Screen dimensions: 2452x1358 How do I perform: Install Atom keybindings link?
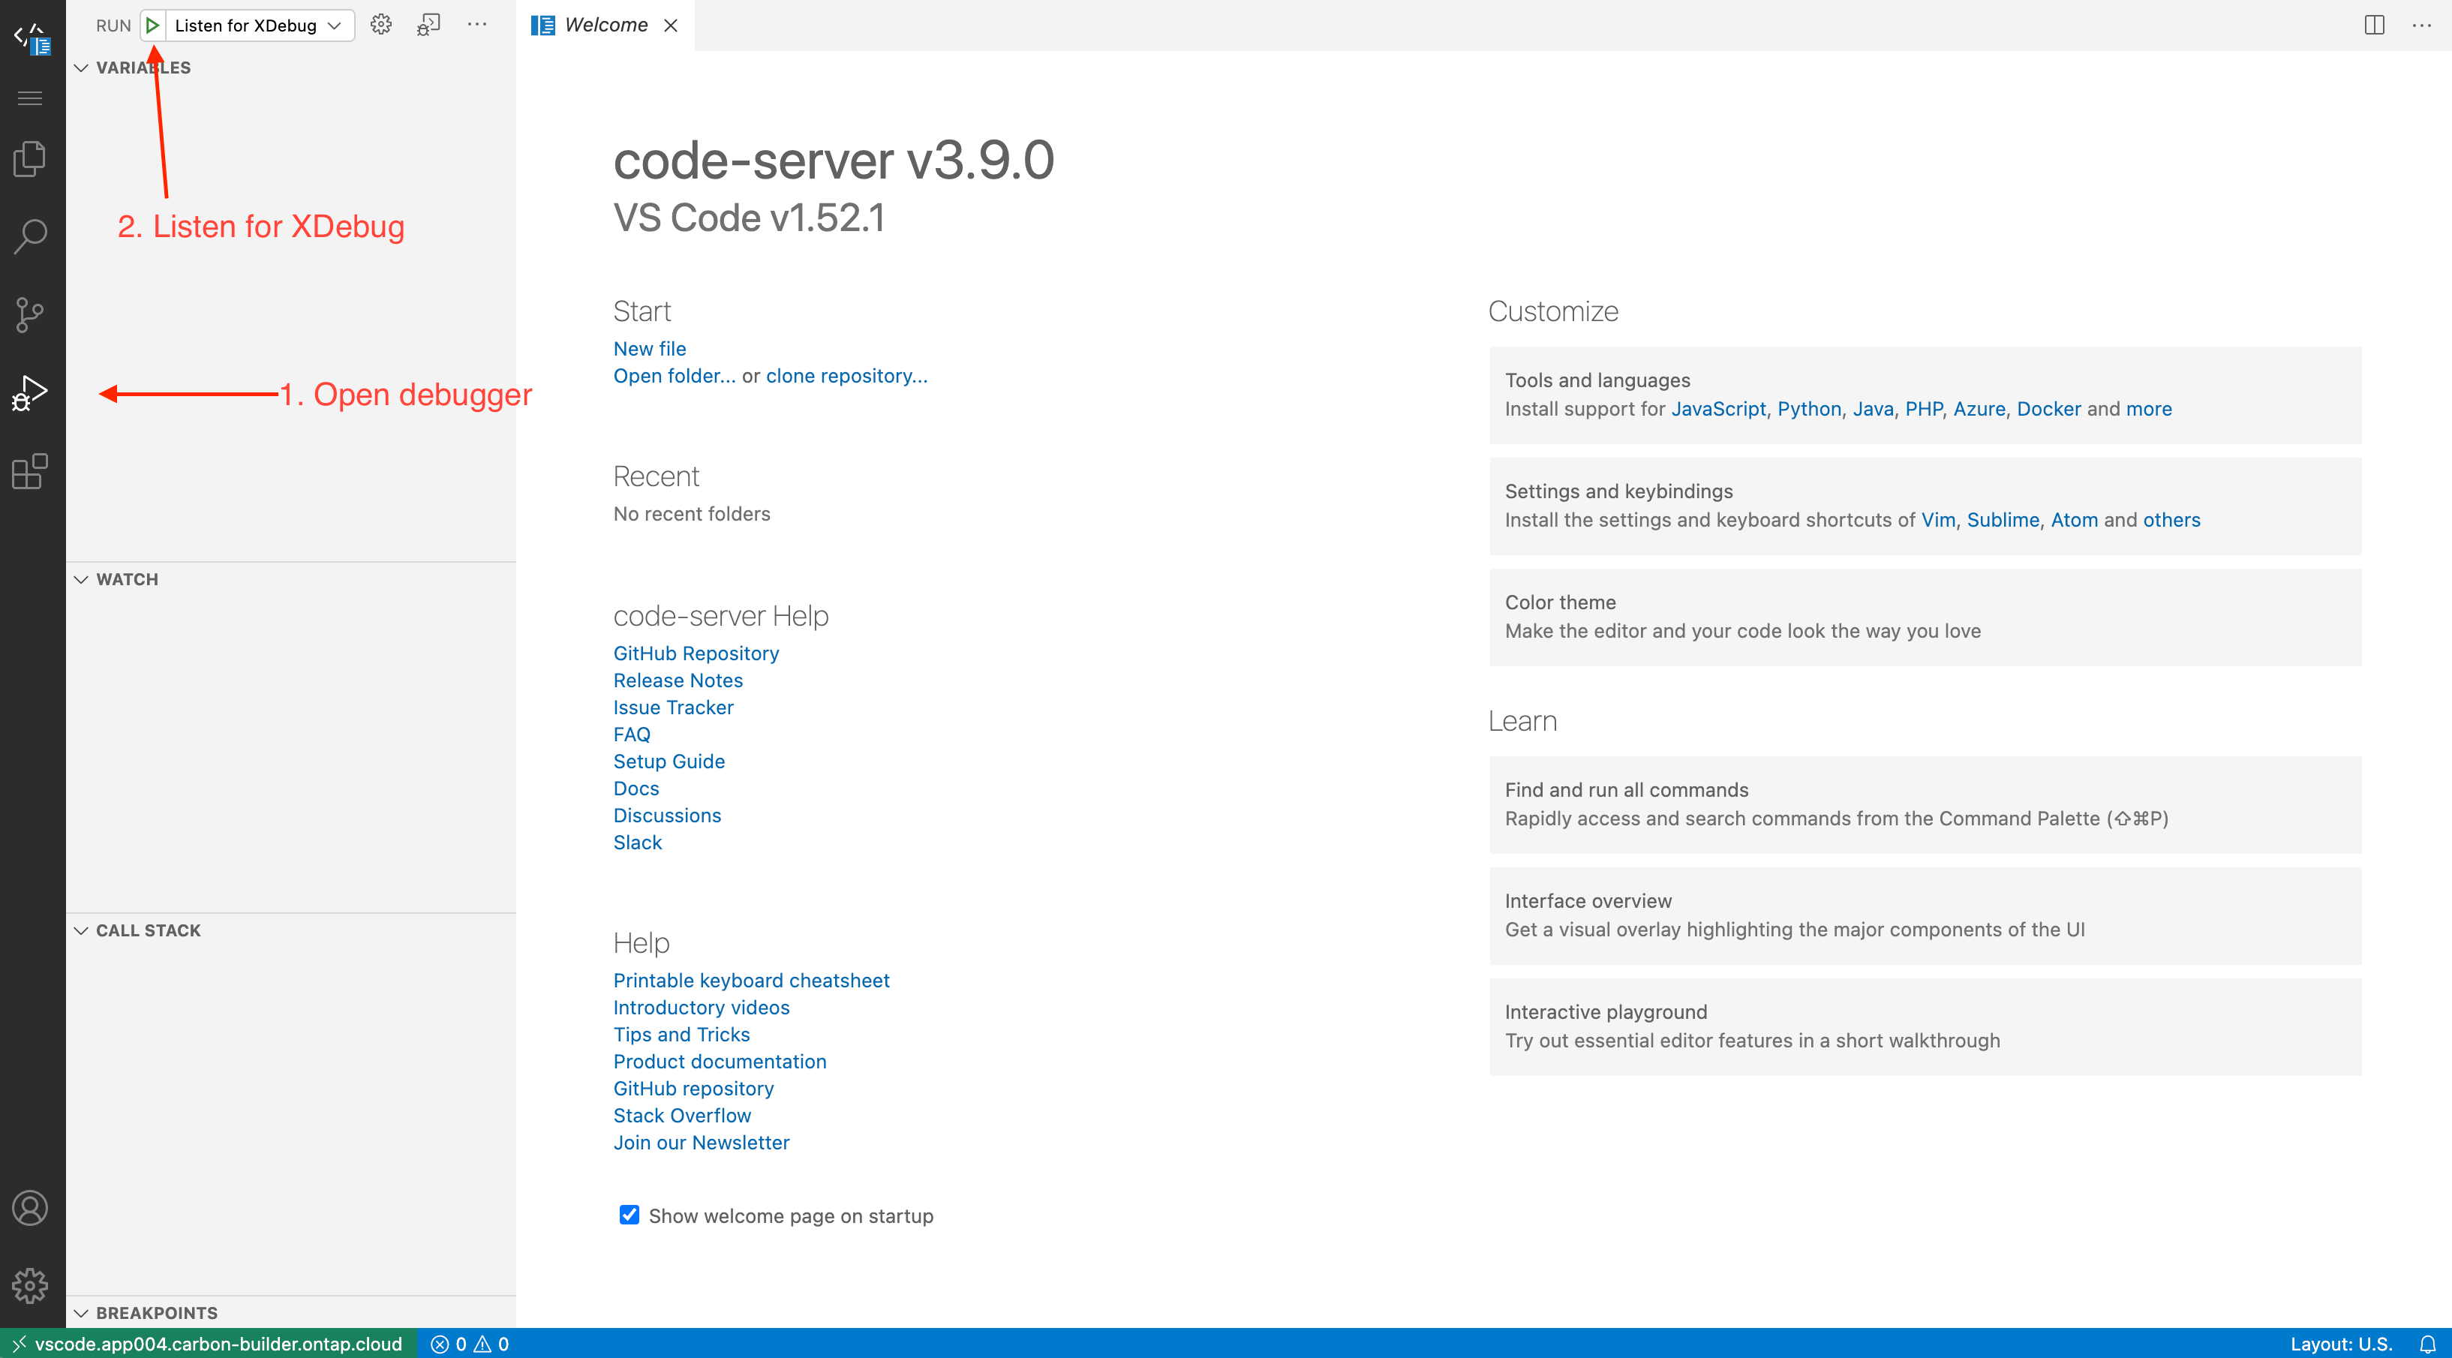coord(2074,521)
